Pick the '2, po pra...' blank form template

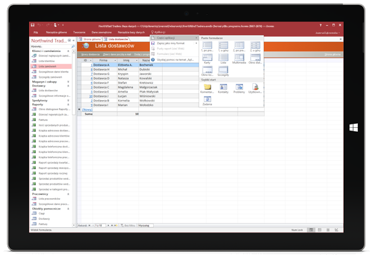[239, 47]
